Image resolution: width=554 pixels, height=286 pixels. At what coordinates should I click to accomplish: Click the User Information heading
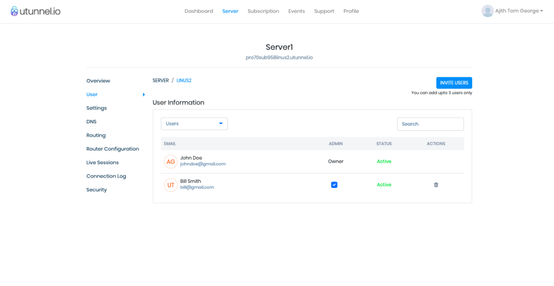(x=178, y=103)
